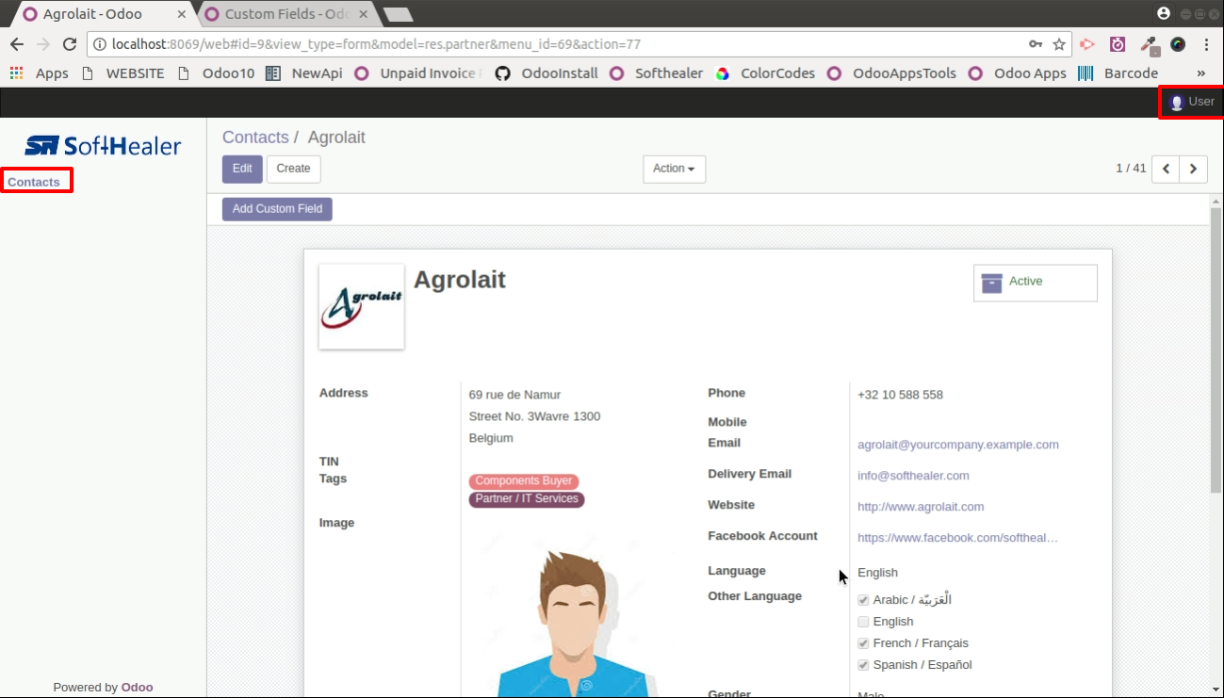The image size is (1224, 698).
Task: Show more bookmarks with the chevron
Action: point(1201,73)
